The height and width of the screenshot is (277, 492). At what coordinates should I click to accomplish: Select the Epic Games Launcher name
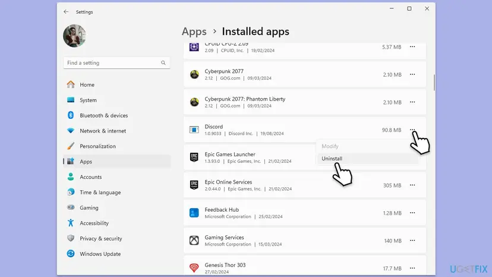pyautogui.click(x=230, y=154)
